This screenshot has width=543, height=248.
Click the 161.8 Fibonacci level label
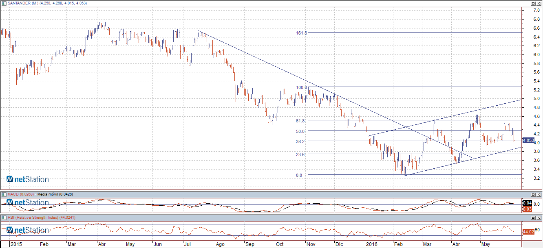pos(302,33)
